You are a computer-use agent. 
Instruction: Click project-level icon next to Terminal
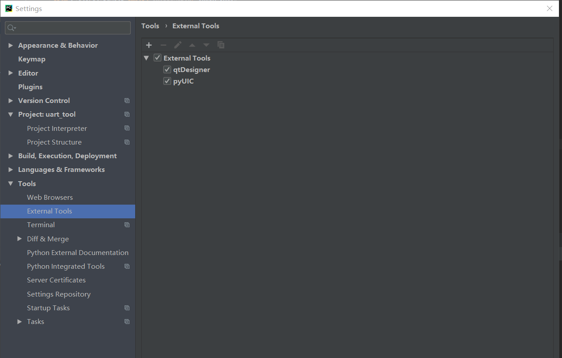(127, 225)
